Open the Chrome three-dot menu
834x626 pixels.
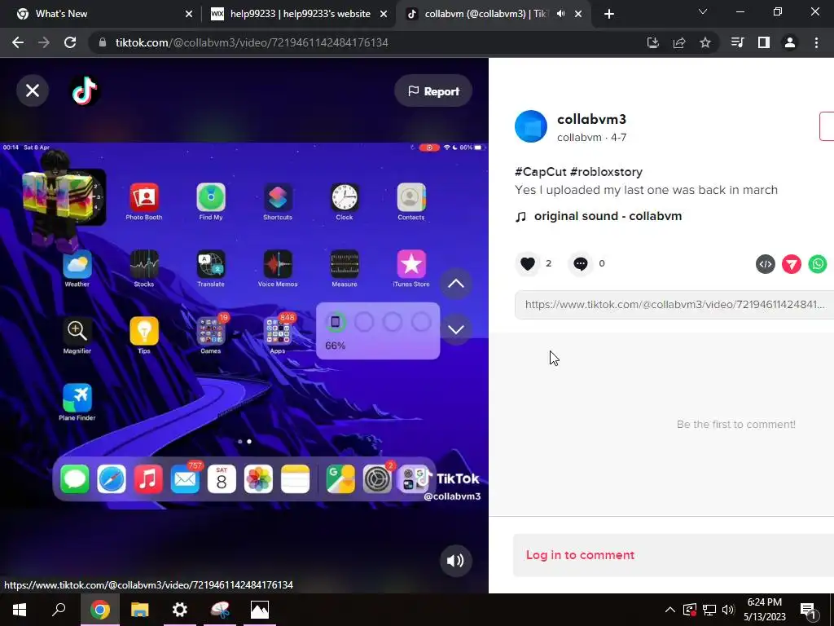pyautogui.click(x=816, y=42)
